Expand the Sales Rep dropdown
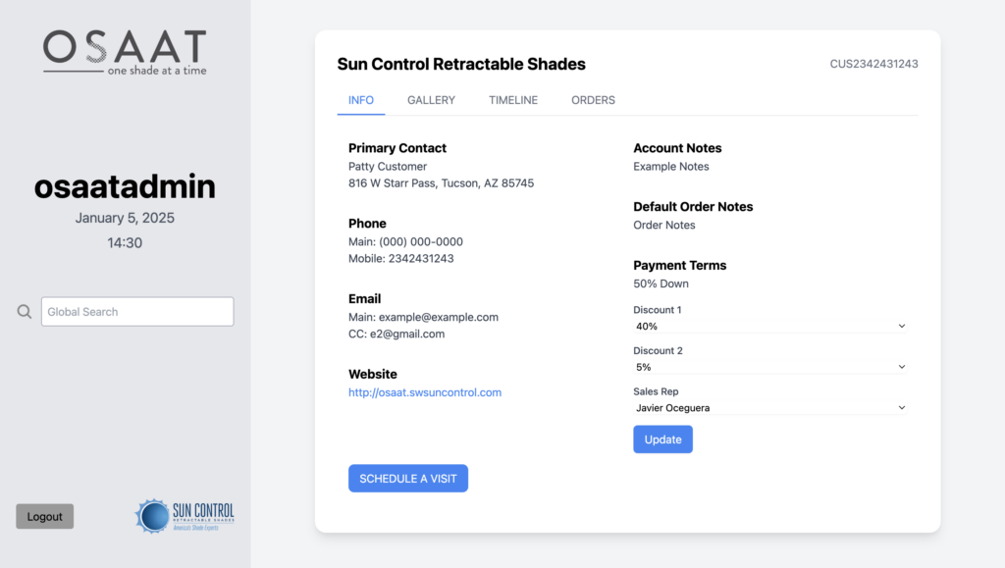The width and height of the screenshot is (1005, 568). pyautogui.click(x=769, y=408)
